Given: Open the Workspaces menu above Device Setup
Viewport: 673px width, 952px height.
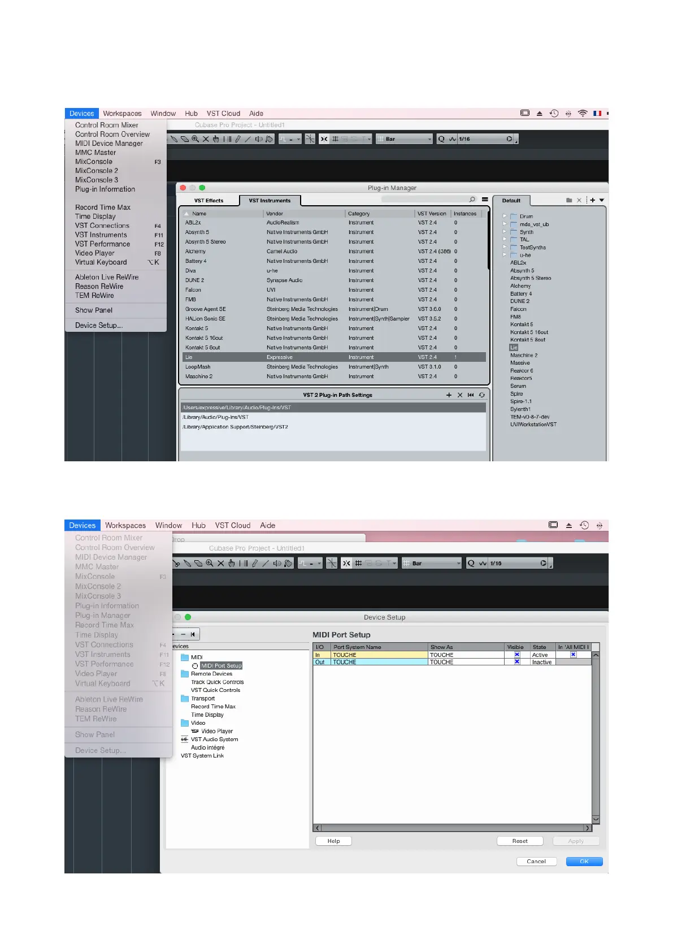Looking at the screenshot, I should 125,525.
